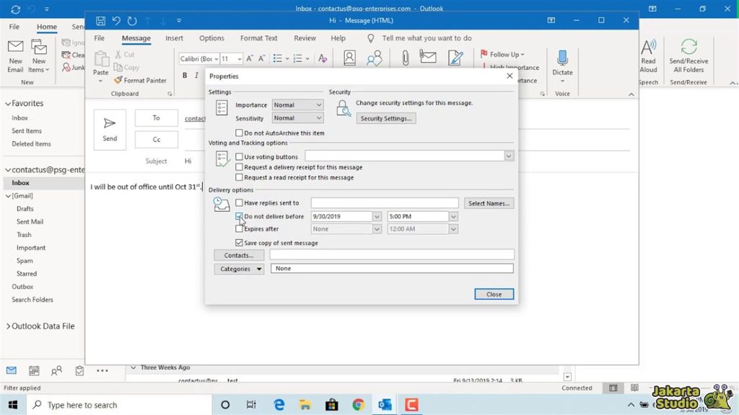Viewport: 739px width, 415px height.
Task: Toggle the Do not AutoArchive this item checkbox
Action: (240, 133)
